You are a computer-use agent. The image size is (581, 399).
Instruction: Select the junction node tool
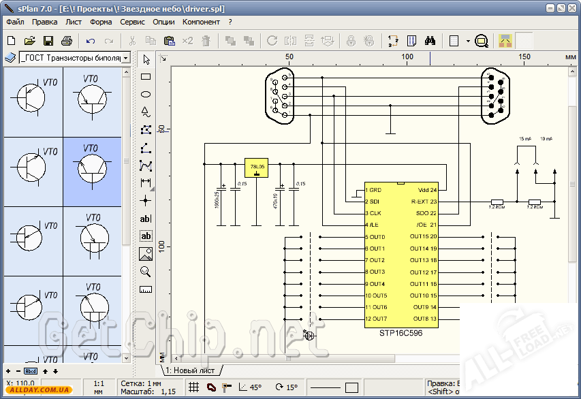[x=146, y=201]
